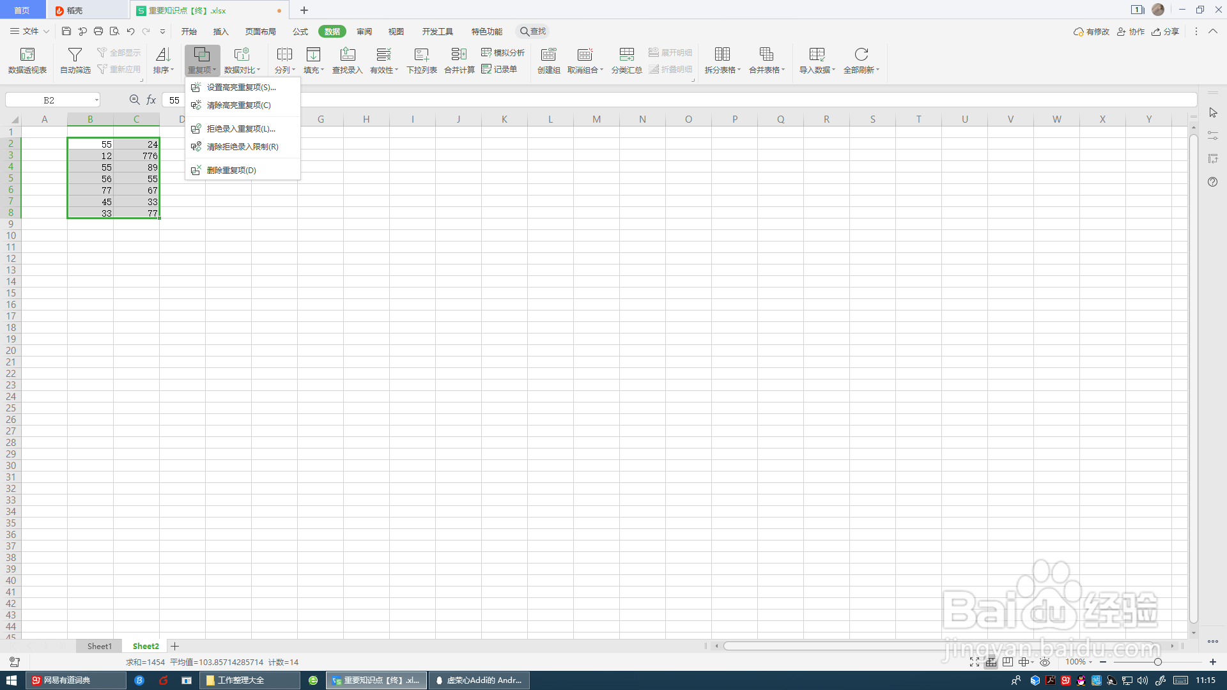This screenshot has height=690, width=1227.
Task: Click the 分类汇总 subtotal icon
Action: (x=626, y=55)
